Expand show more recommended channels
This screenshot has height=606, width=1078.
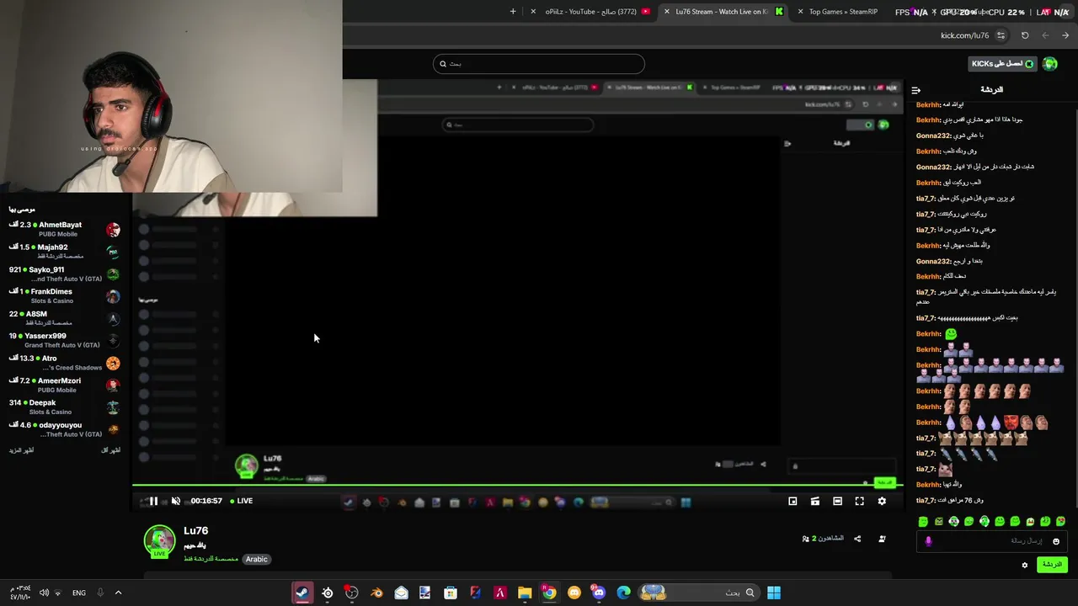[22, 450]
